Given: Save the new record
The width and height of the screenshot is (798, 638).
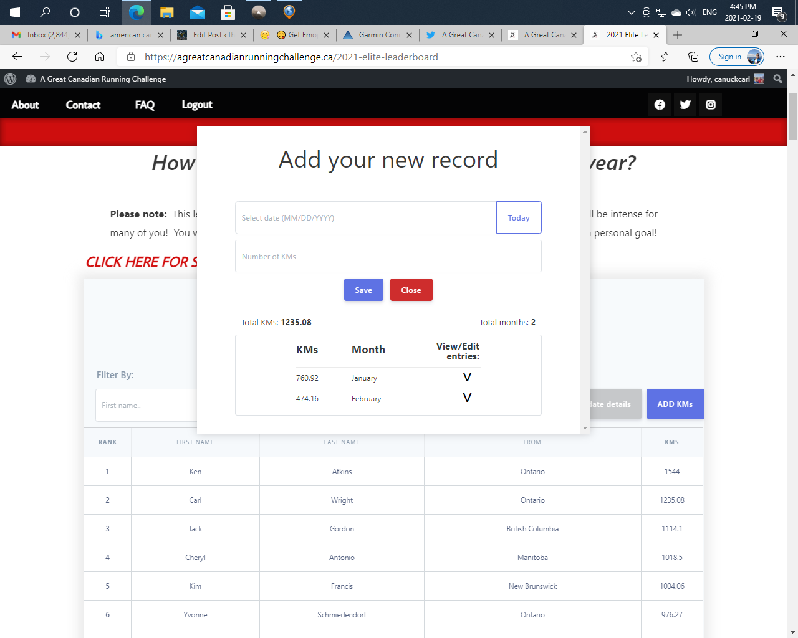Looking at the screenshot, I should [x=363, y=290].
